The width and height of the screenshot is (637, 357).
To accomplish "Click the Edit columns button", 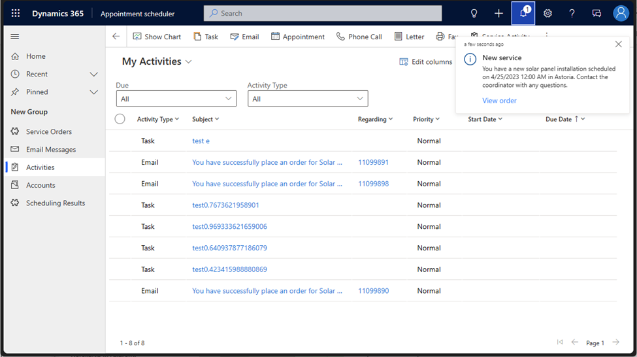I will pyautogui.click(x=426, y=62).
